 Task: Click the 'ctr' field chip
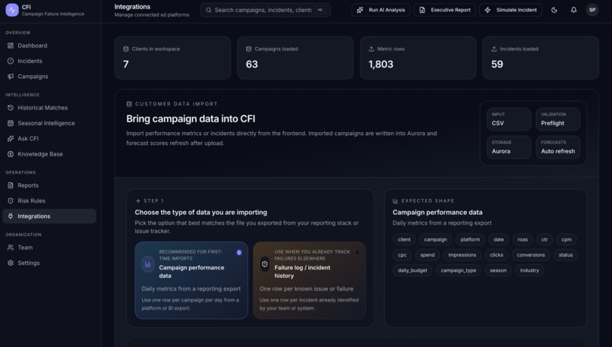coord(544,240)
